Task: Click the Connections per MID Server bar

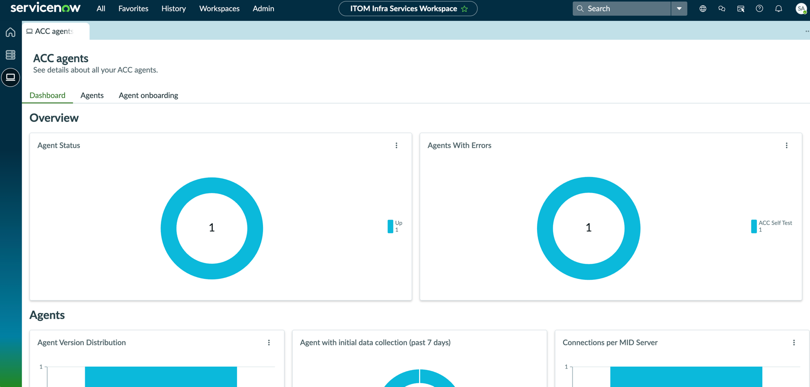Action: click(686, 377)
